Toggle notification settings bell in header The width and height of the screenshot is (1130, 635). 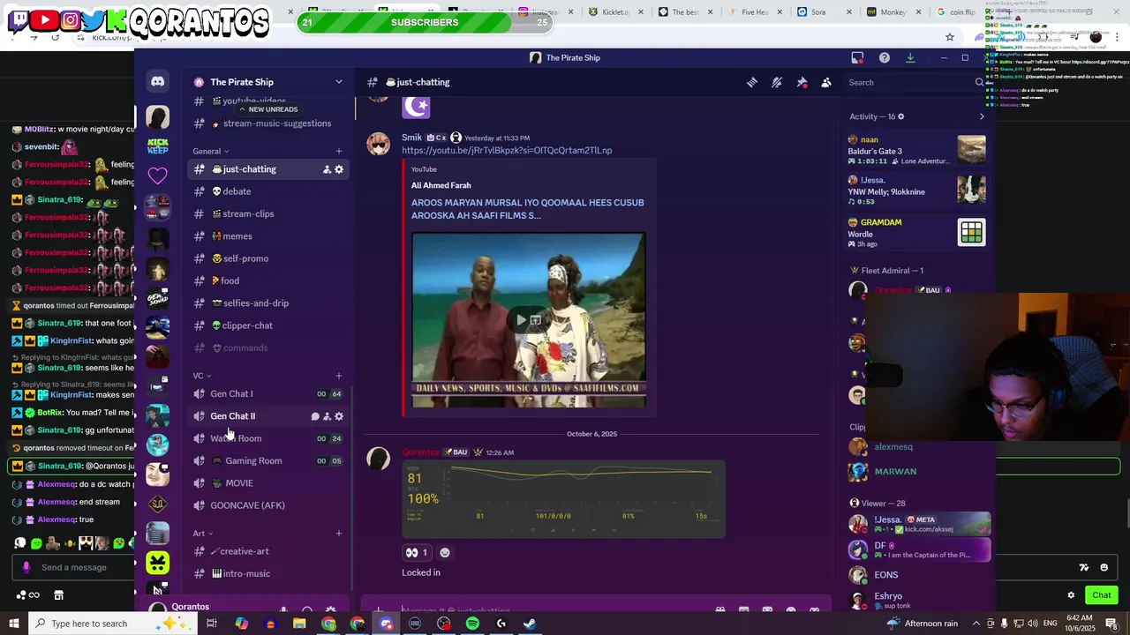click(x=777, y=82)
